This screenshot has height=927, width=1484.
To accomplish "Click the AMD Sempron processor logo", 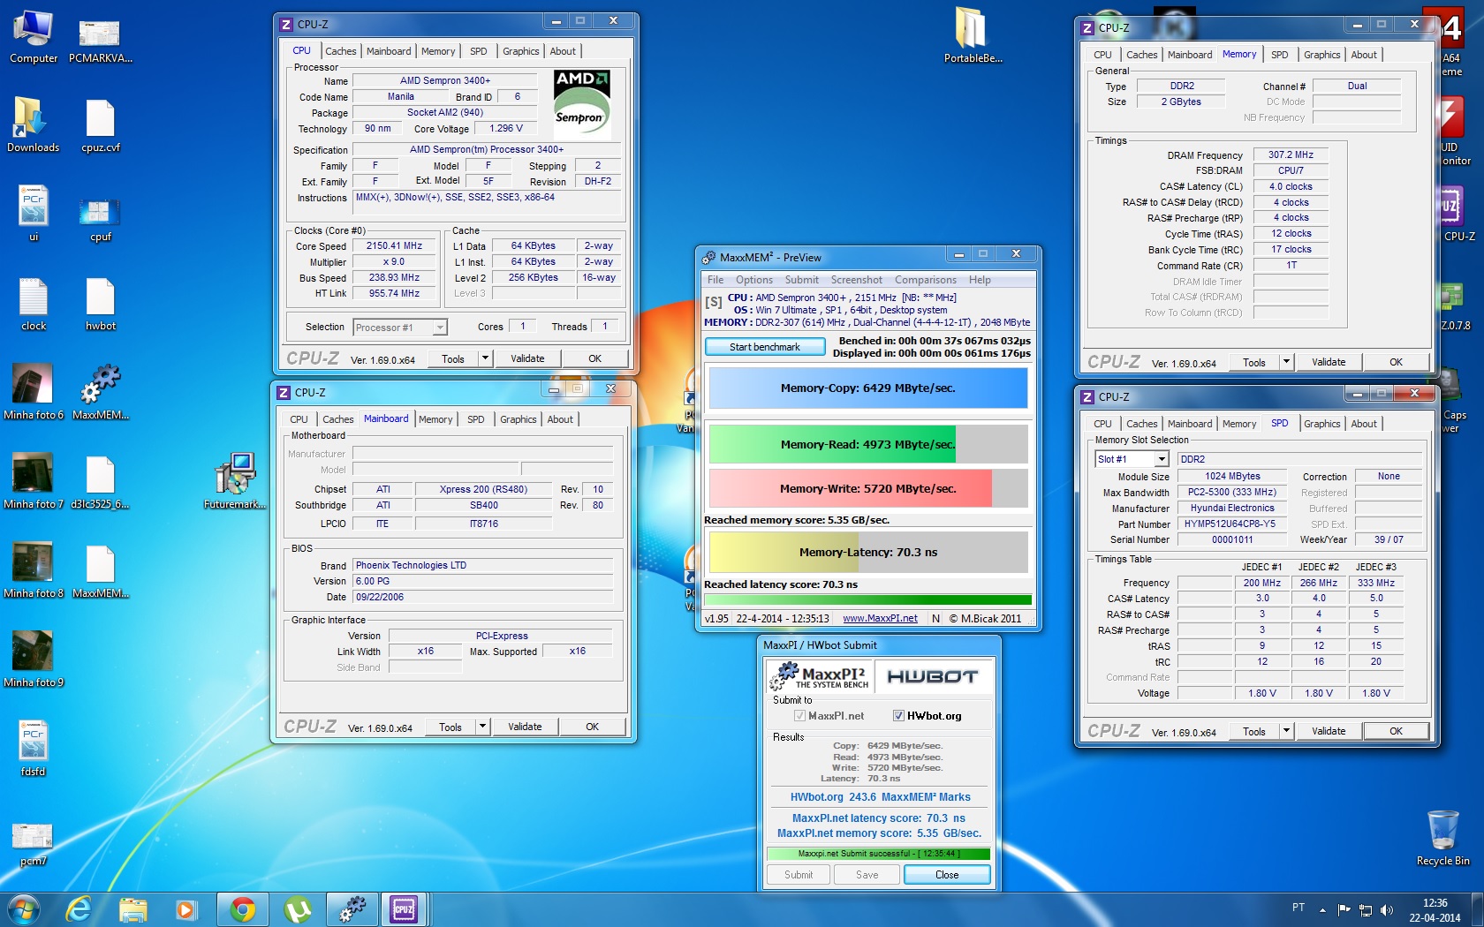I will 582,105.
